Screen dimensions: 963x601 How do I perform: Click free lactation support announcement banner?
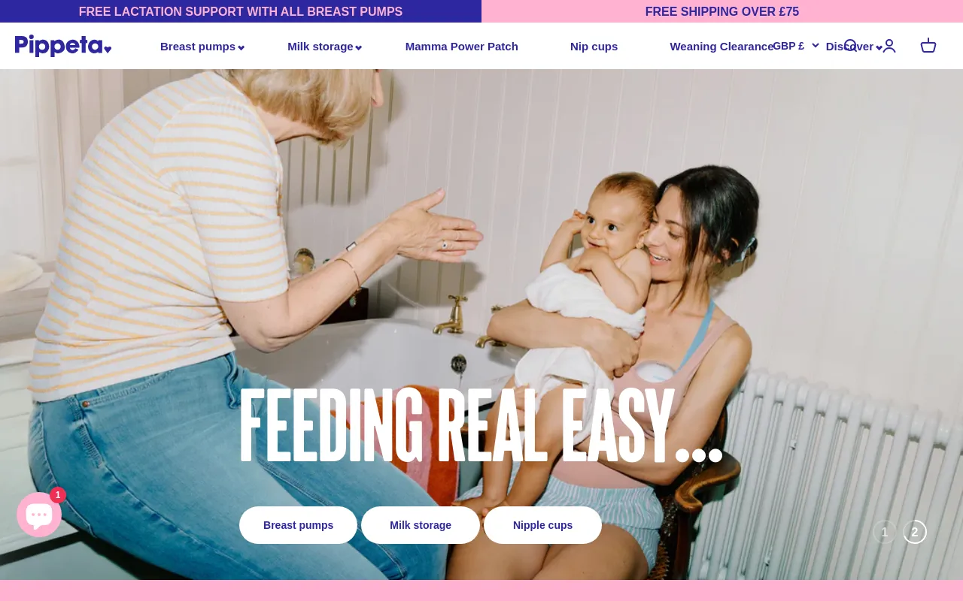point(241,11)
